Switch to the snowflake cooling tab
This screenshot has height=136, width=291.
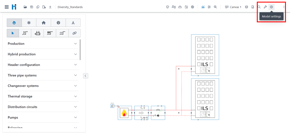click(29, 23)
